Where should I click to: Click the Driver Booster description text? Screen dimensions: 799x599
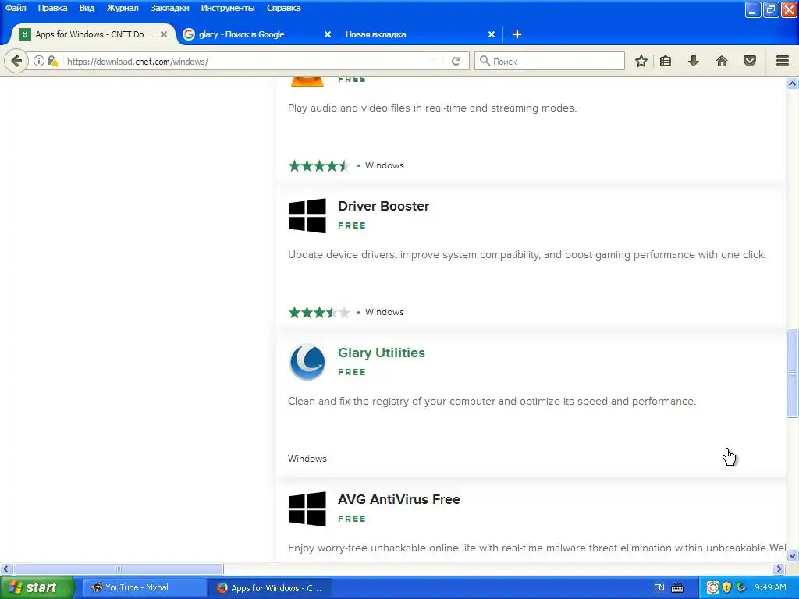click(527, 255)
